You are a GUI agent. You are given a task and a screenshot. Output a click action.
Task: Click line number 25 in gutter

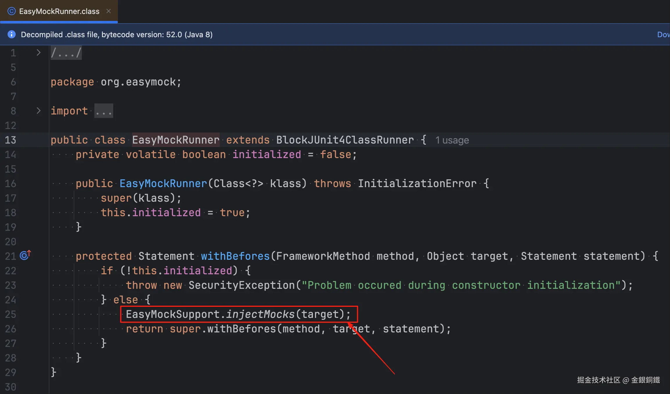coord(10,314)
